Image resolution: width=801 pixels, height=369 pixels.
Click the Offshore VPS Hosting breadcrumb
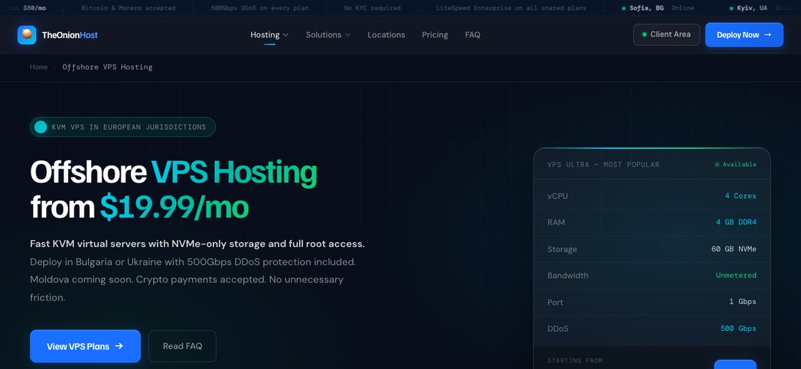pos(107,67)
